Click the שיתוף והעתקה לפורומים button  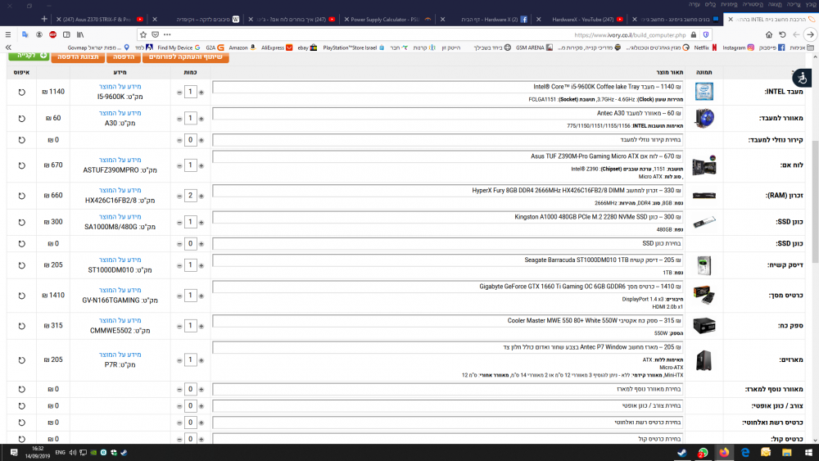(185, 56)
